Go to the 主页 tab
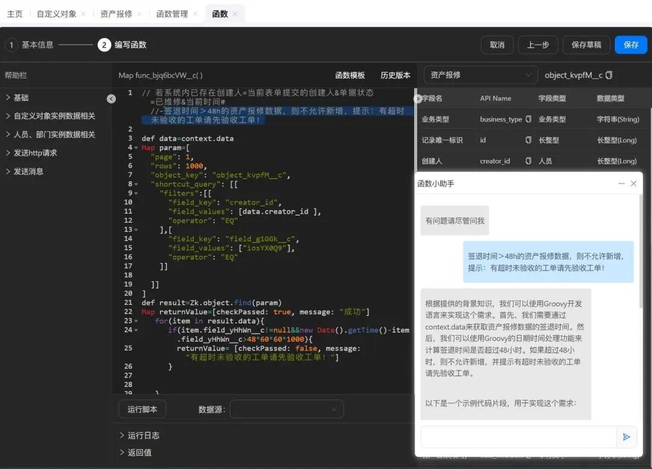Viewport: 652px width, 469px height. pos(14,14)
